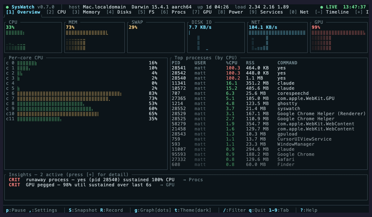The width and height of the screenshot is (372, 217).
Task: Open the [6] Procs tab
Action: (173, 12)
